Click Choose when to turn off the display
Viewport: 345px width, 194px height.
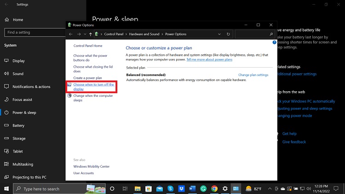[93, 87]
